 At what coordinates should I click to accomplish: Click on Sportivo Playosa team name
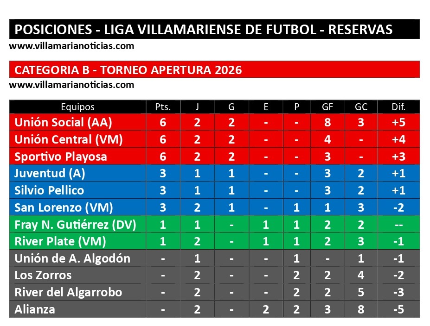pyautogui.click(x=61, y=157)
